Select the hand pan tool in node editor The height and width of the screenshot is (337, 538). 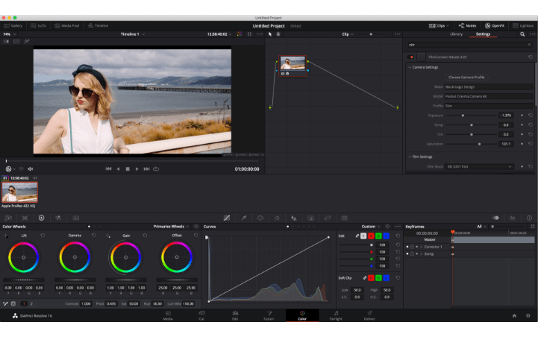pos(278,34)
